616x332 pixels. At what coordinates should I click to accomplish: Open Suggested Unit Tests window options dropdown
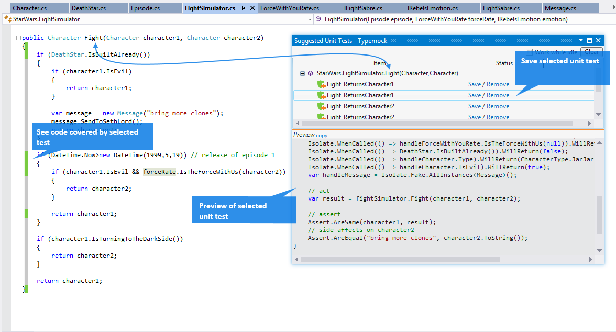tap(580, 40)
